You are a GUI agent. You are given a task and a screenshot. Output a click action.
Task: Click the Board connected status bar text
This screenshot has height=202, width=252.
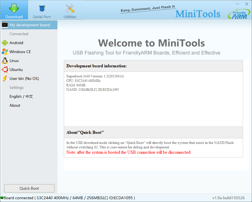(69, 198)
